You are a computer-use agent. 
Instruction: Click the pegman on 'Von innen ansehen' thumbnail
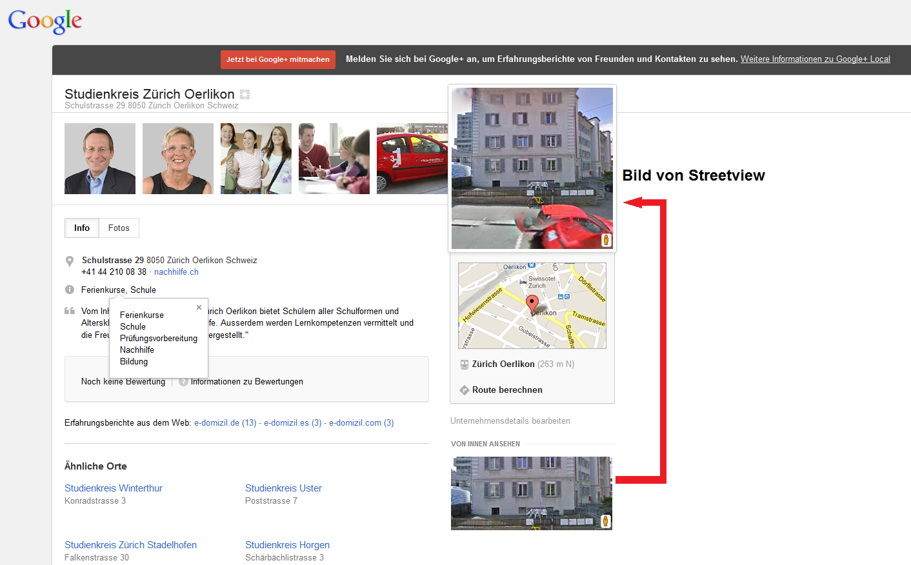[605, 521]
